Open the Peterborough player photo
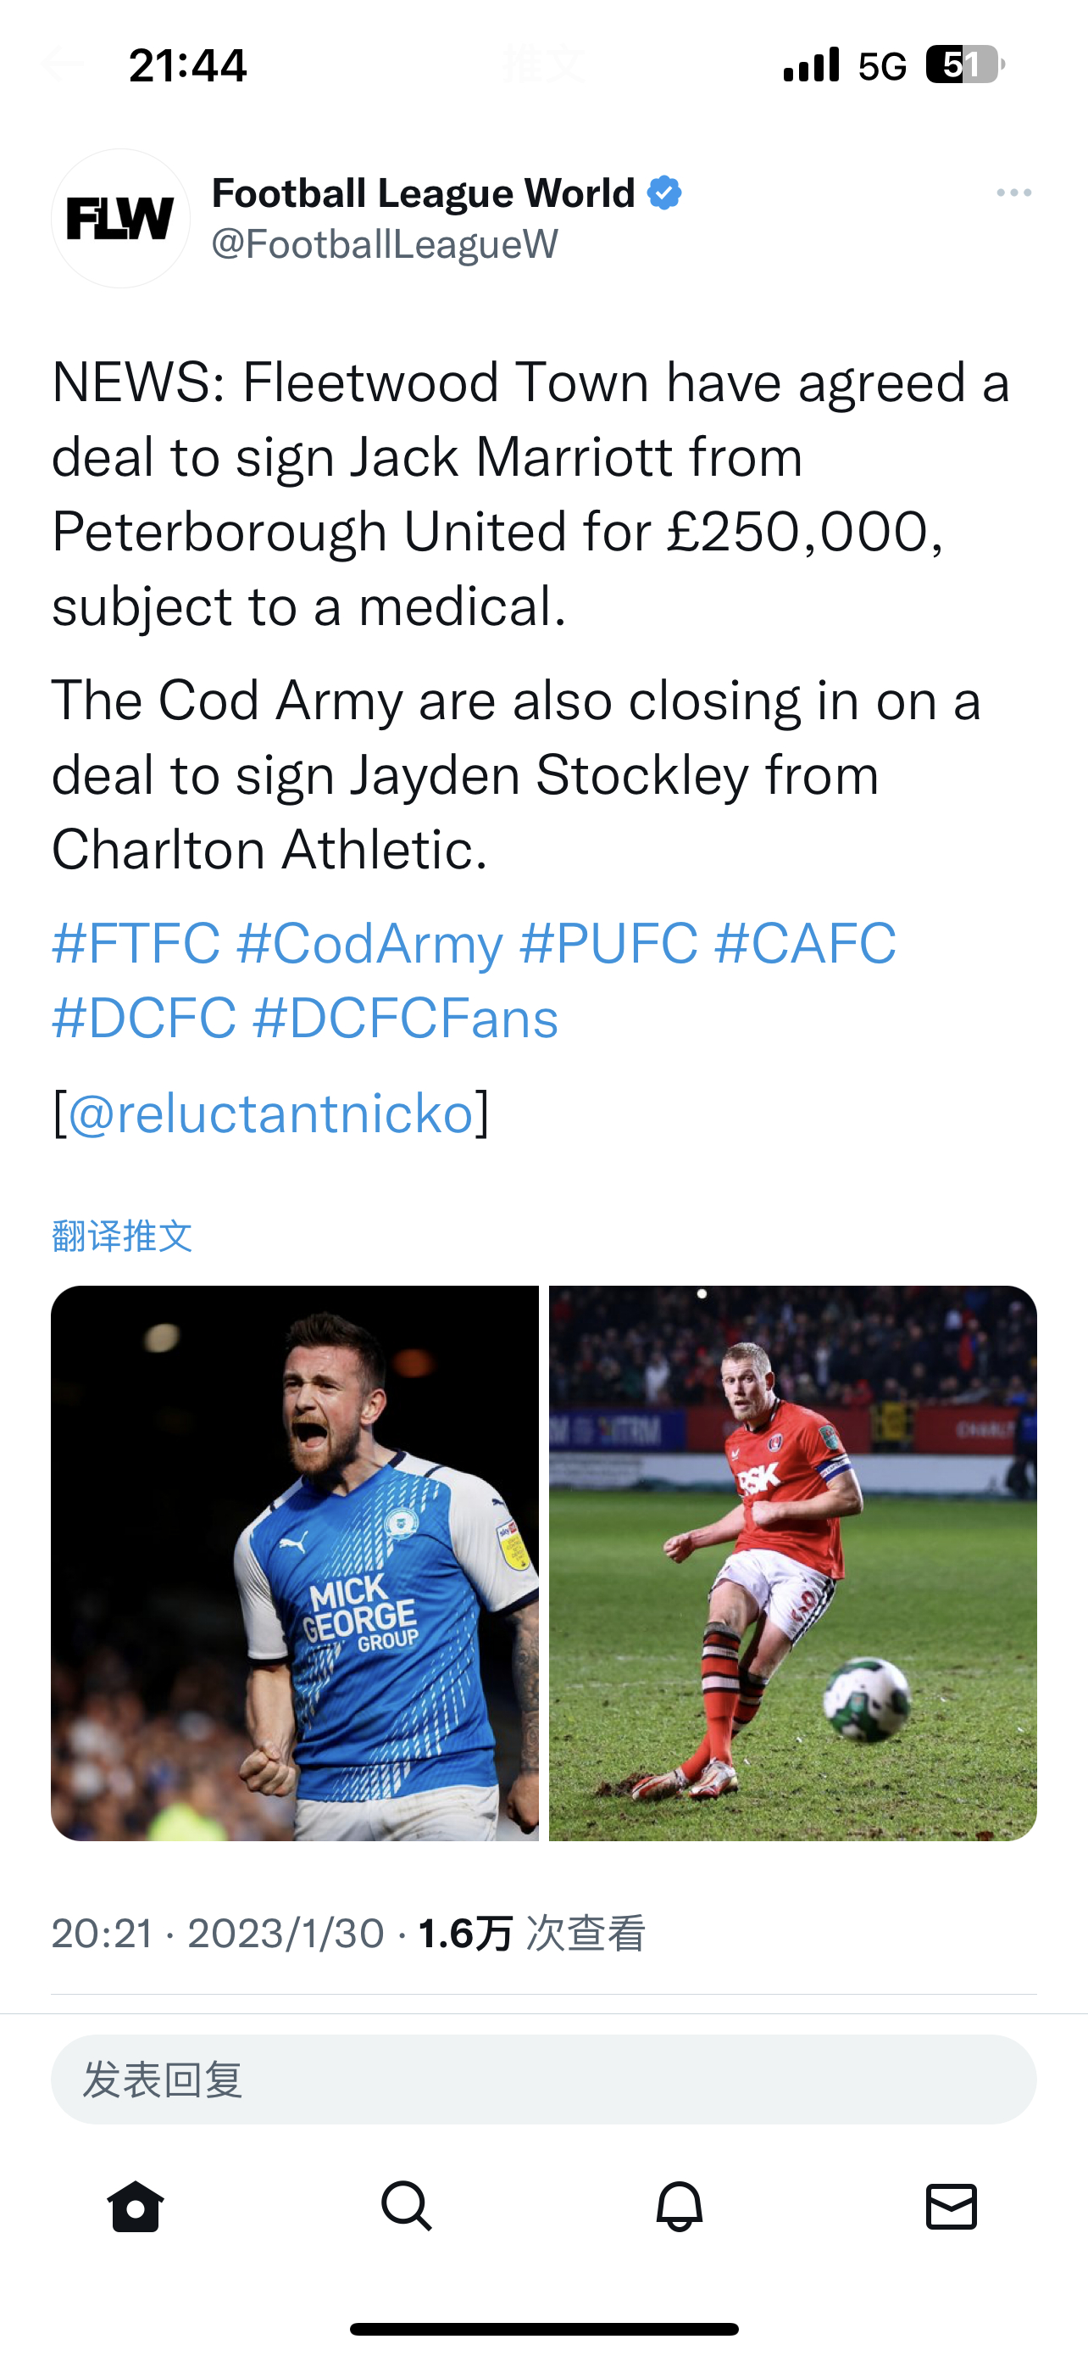 [294, 1563]
